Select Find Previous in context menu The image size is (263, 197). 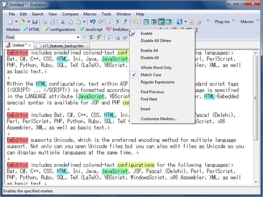tap(162, 92)
